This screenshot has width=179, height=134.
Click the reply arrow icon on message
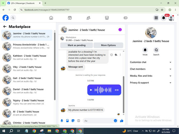click(116, 55)
